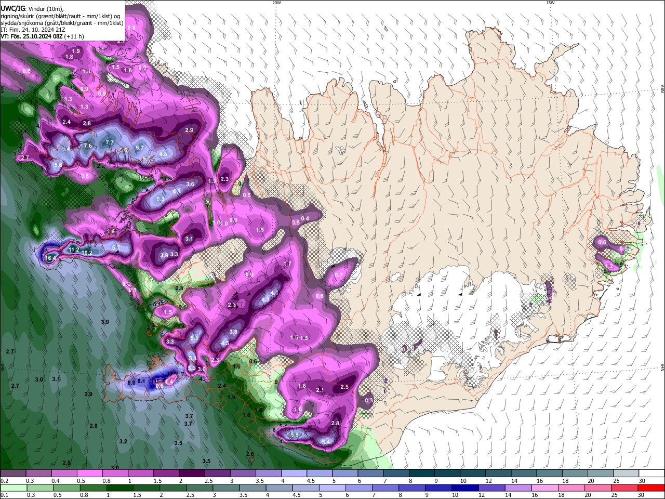665x499 pixels.
Task: Click the 2.6 value on the map
Action: click(x=250, y=454)
